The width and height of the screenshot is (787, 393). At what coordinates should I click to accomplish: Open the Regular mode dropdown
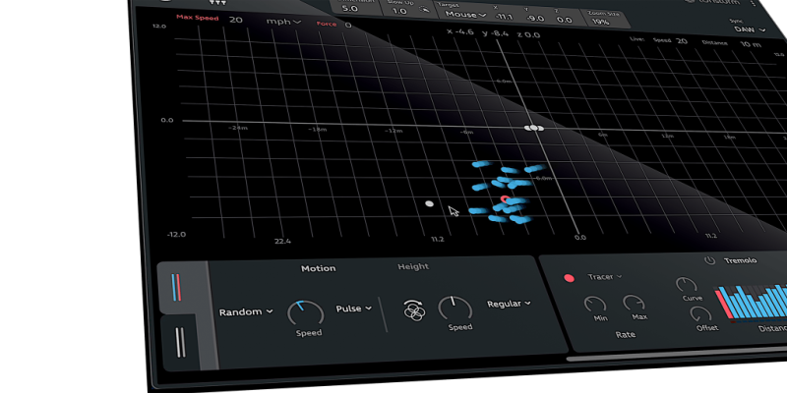[509, 304]
